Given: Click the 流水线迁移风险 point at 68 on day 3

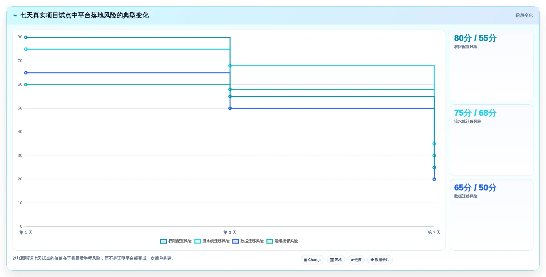Looking at the screenshot, I should (230, 66).
